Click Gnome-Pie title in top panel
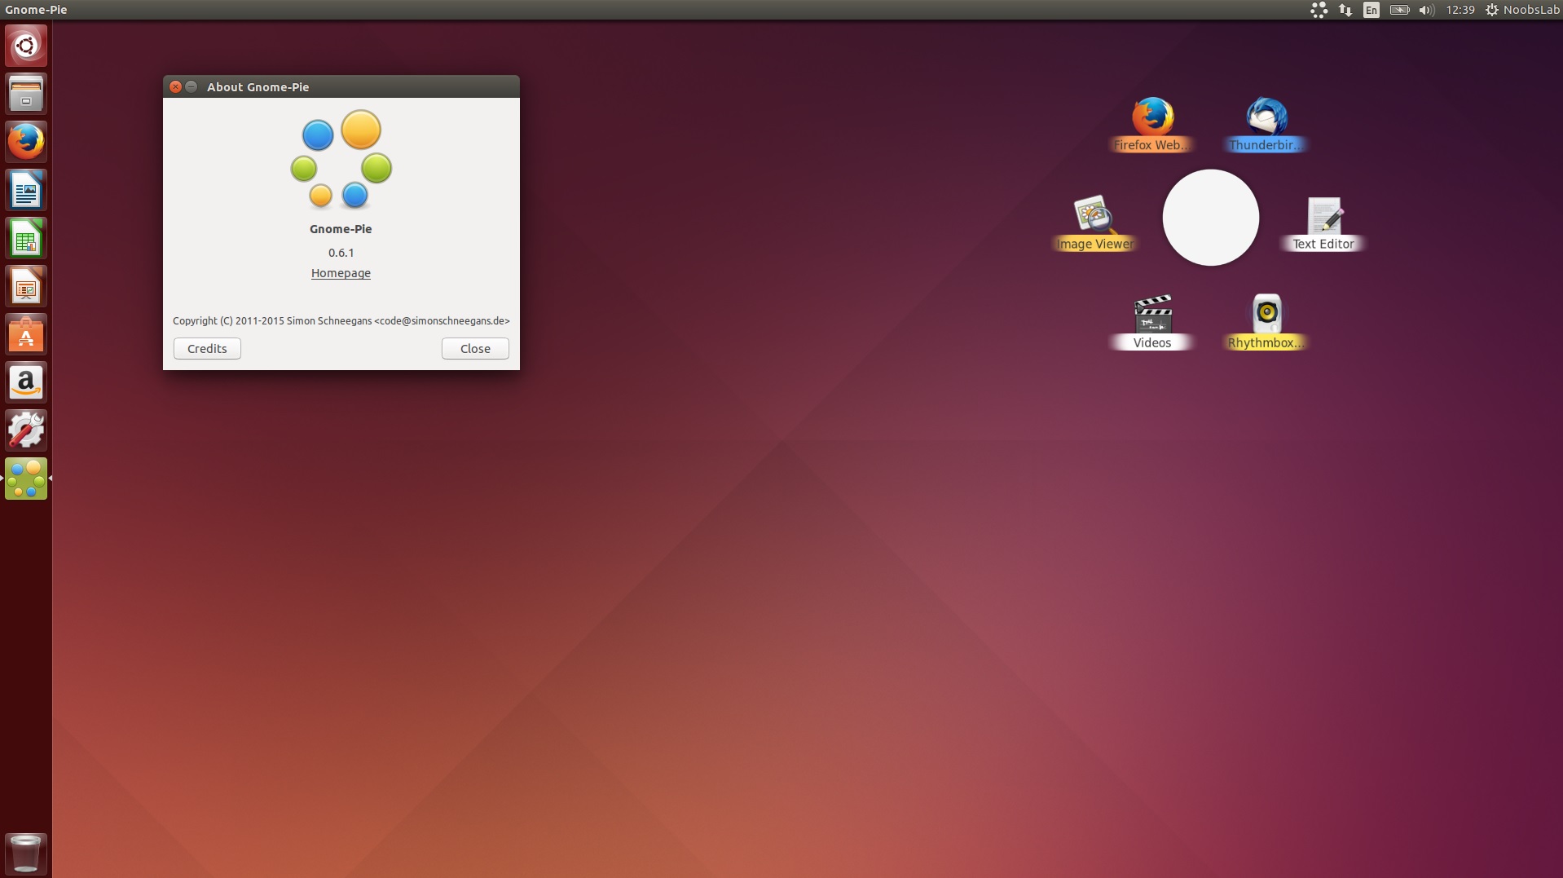Viewport: 1563px width, 878px height. point(36,10)
